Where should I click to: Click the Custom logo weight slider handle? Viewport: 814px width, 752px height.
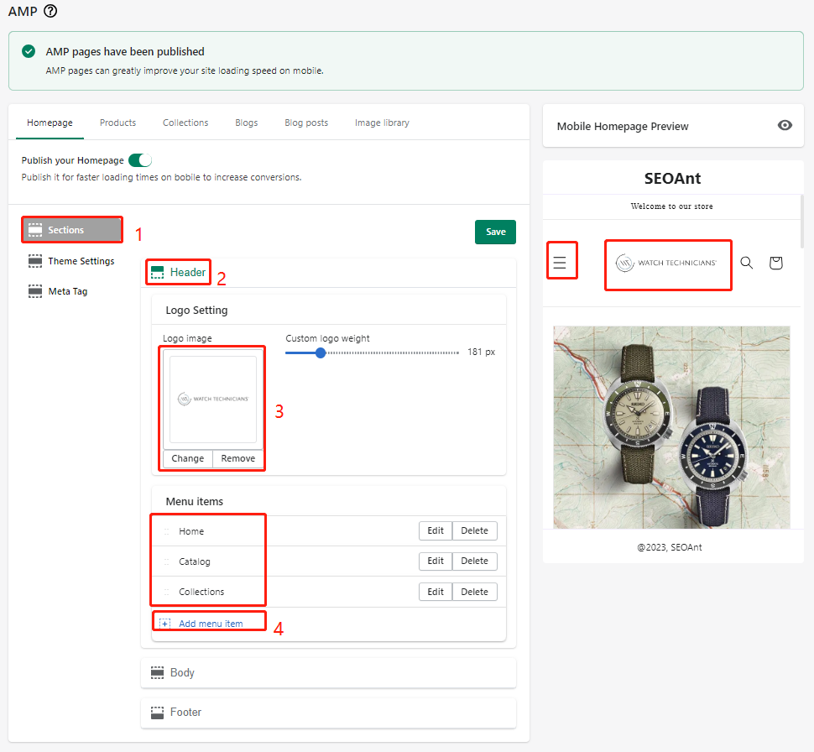pos(321,352)
